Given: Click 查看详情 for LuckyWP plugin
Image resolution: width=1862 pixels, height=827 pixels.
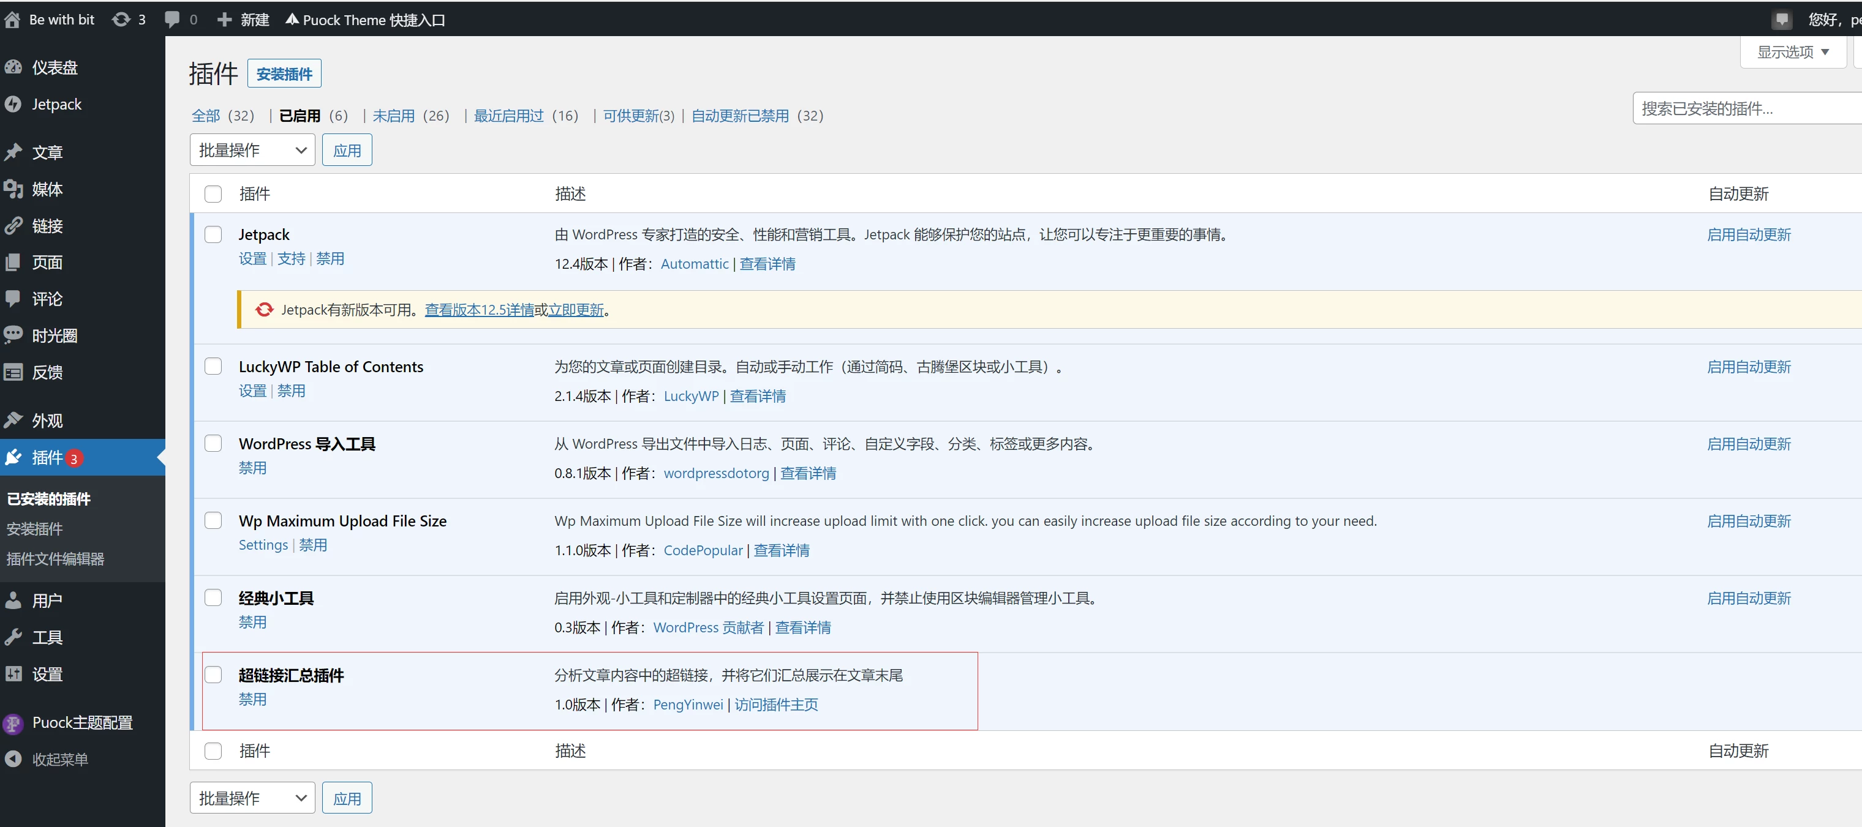Looking at the screenshot, I should (x=758, y=396).
